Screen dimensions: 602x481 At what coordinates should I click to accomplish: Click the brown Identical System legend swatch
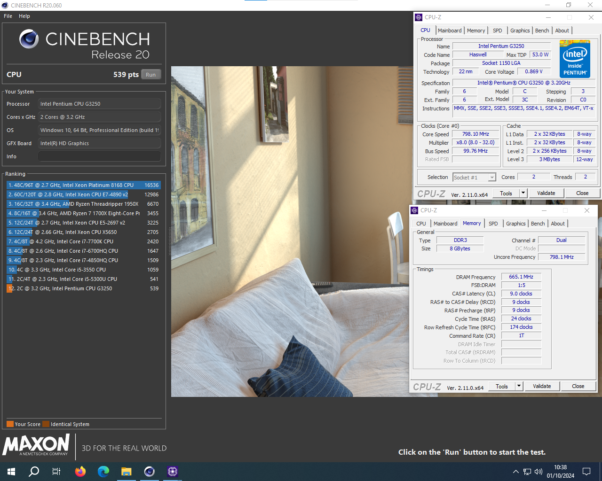pyautogui.click(x=46, y=424)
